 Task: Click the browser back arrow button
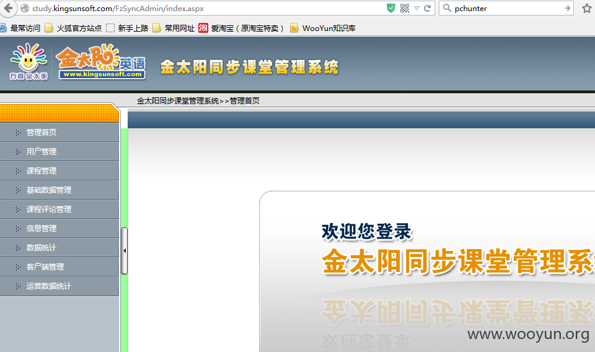click(x=7, y=8)
